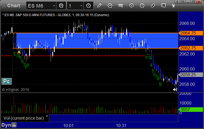Image resolution: width=204 pixels, height=129 pixels.
Task: Click the ES M6 symbol field
Action: tap(41, 6)
